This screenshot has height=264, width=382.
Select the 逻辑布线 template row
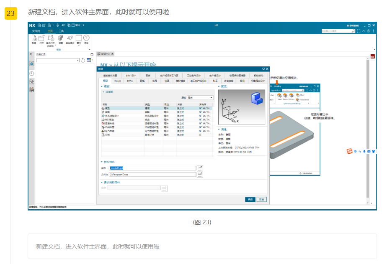pyautogui.click(x=157, y=123)
